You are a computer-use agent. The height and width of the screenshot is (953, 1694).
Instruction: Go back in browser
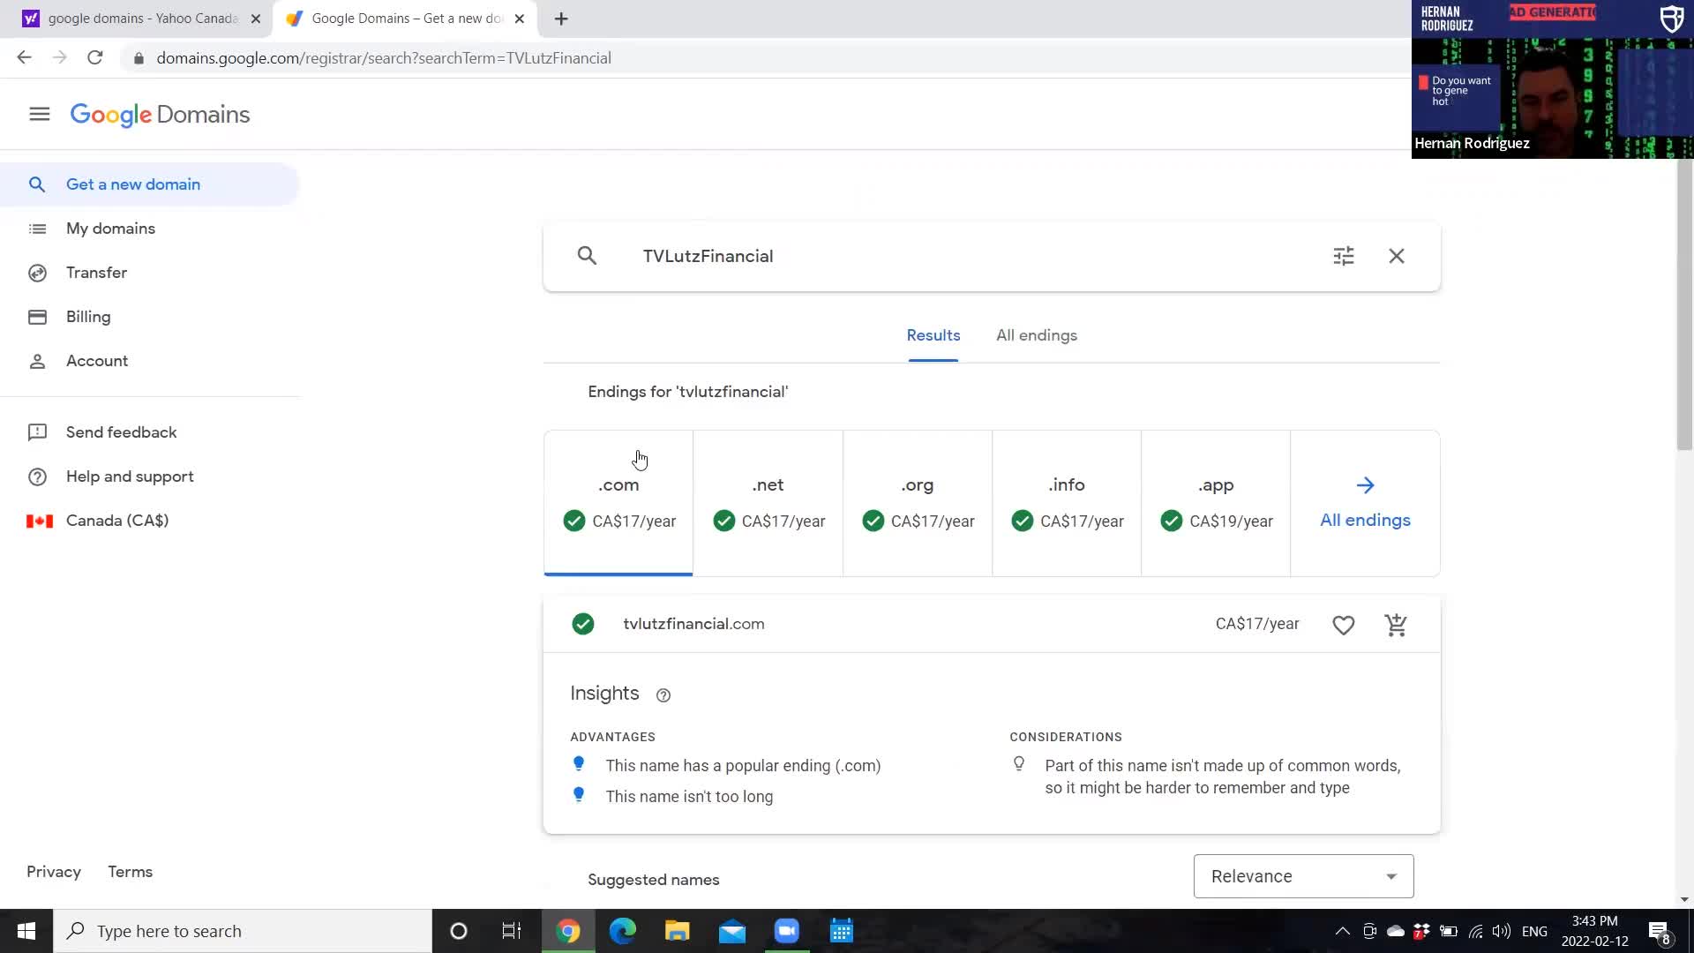click(24, 57)
